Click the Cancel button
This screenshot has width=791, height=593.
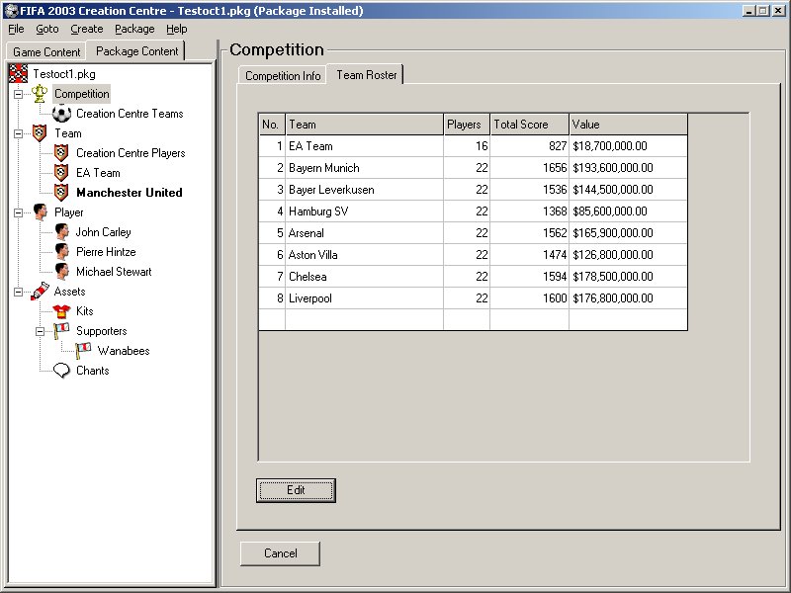pyautogui.click(x=280, y=553)
